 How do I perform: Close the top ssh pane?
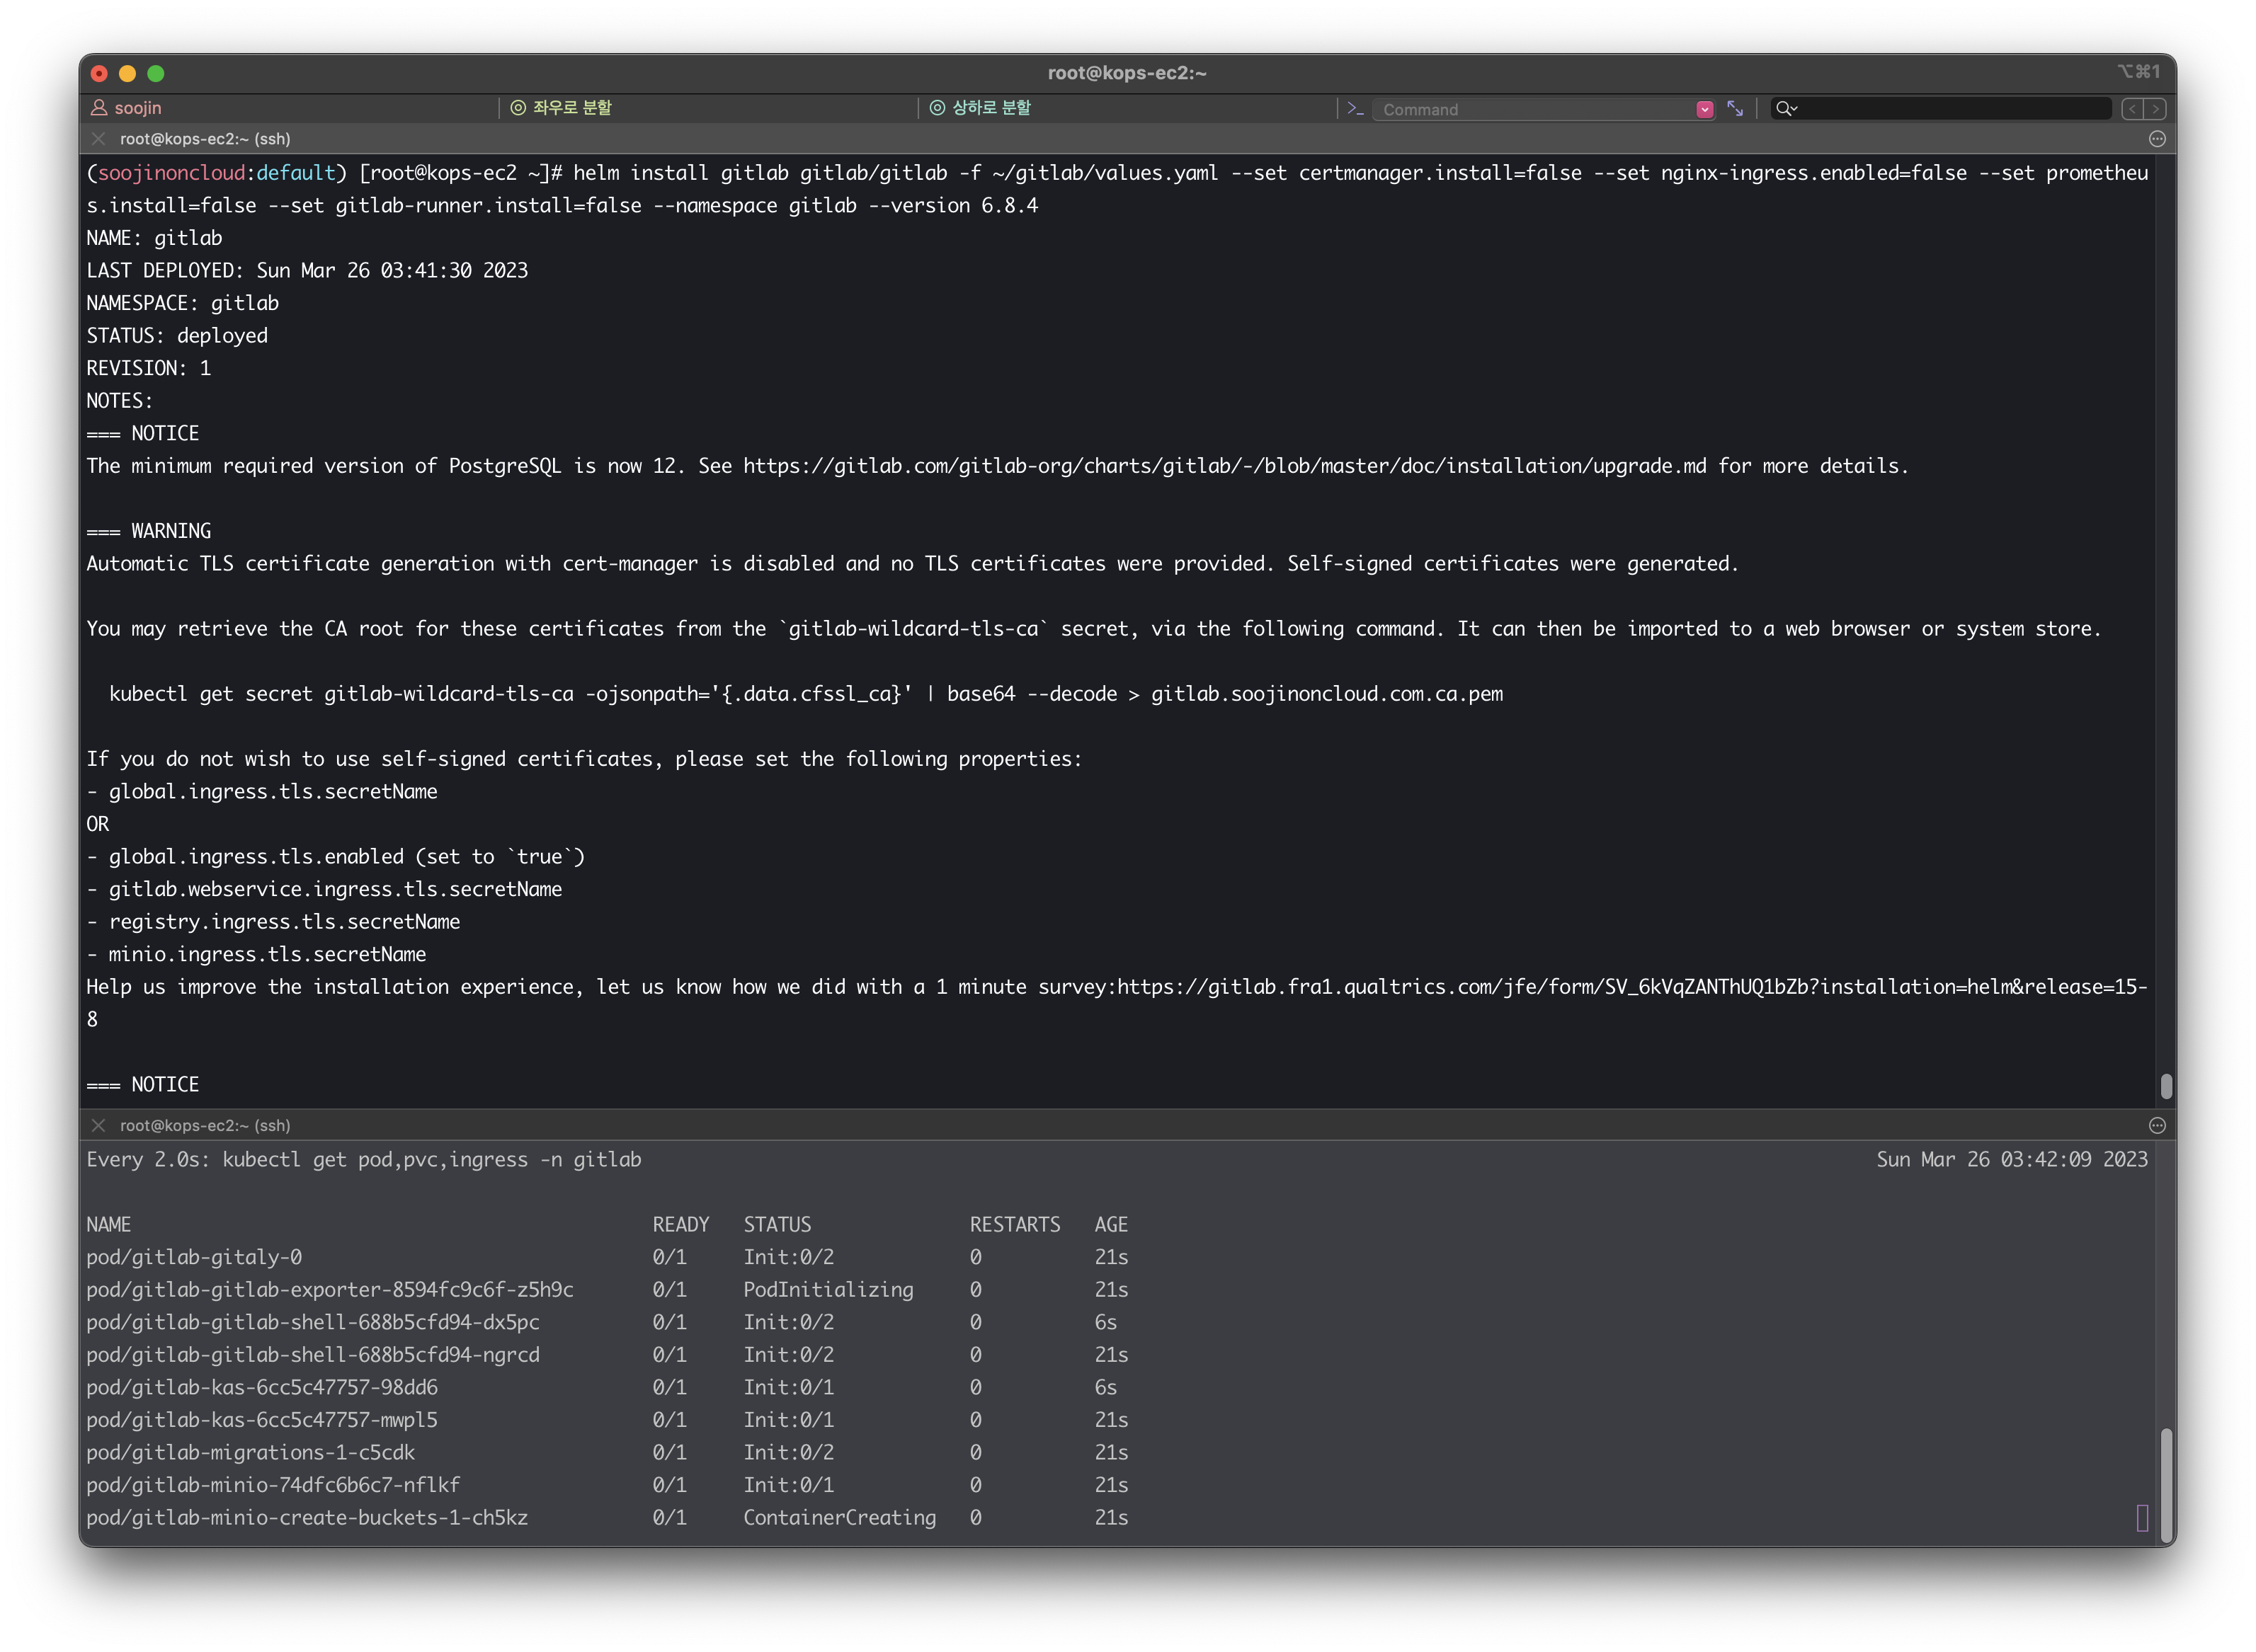(x=98, y=138)
